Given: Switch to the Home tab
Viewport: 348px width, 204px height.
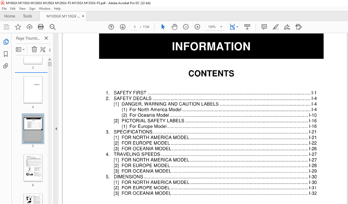Looking at the screenshot, I should pos(10,16).
